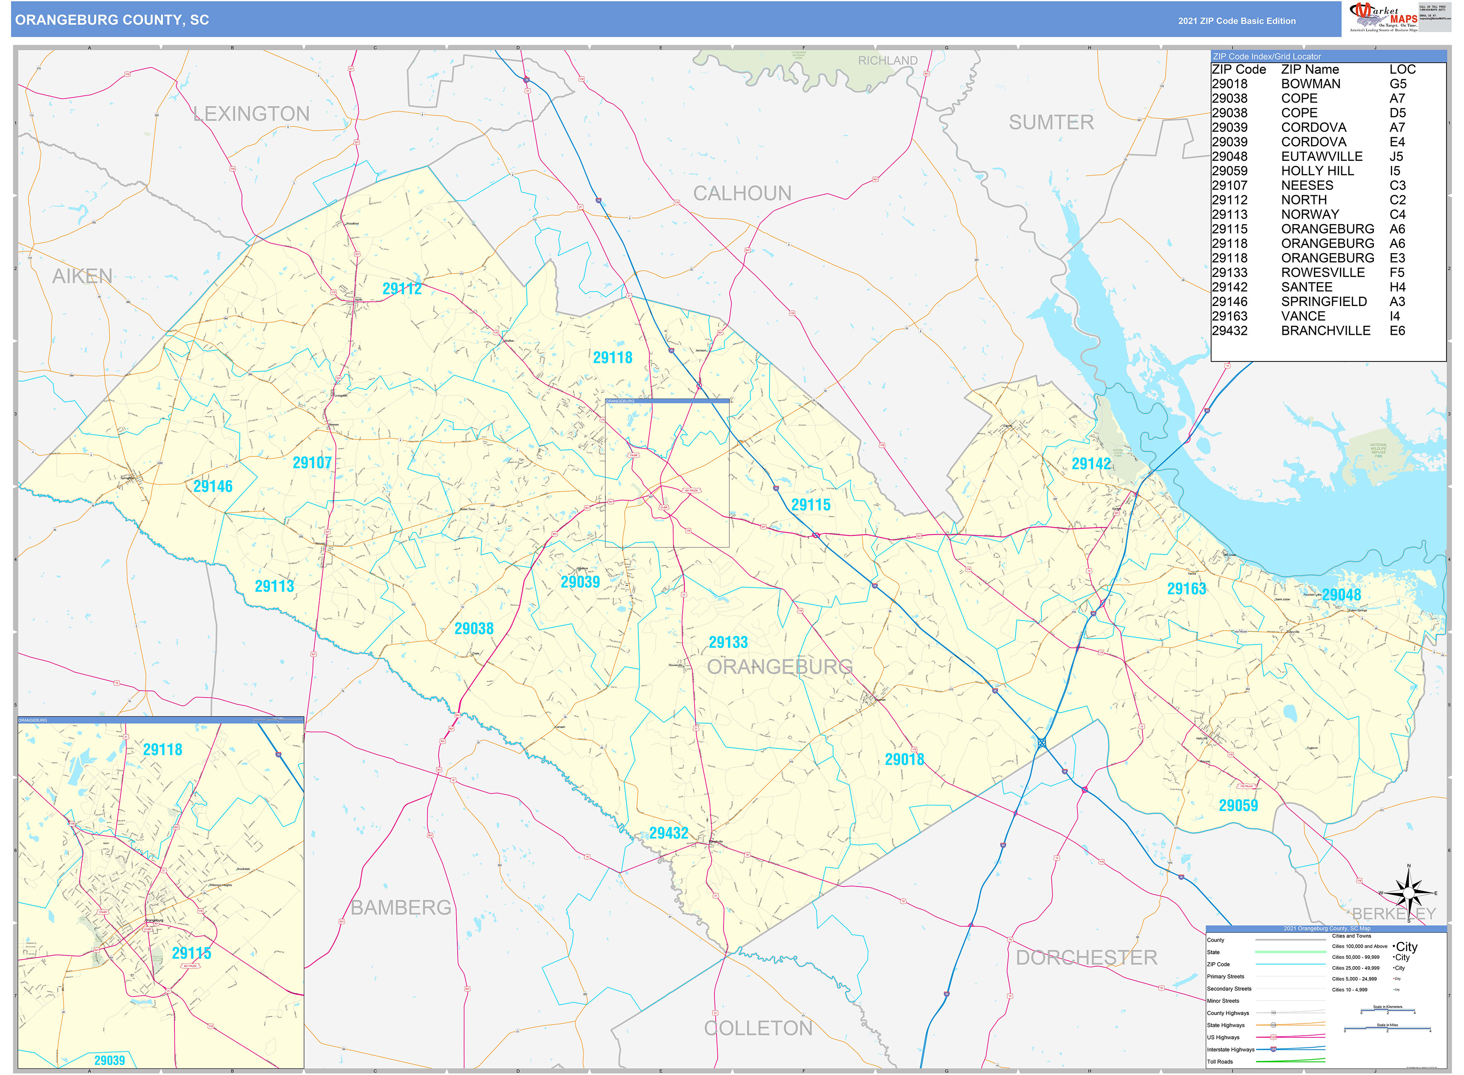Select ROWESVILLE in the index table
1464x1075 pixels.
pos(1323,272)
